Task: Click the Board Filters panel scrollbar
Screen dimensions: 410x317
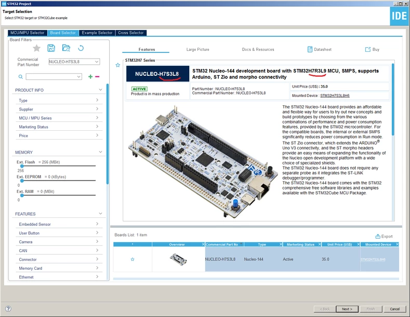Action: (x=107, y=134)
